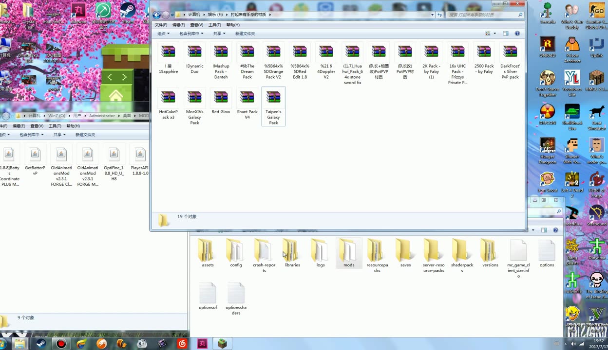Open Prison Architect desktop shortcut

pos(572,50)
